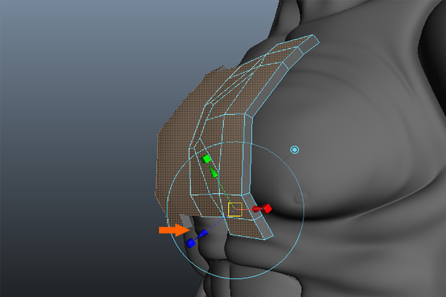Click the blue Z-axis scale handle cube
The width and height of the screenshot is (446, 297).
(x=190, y=243)
